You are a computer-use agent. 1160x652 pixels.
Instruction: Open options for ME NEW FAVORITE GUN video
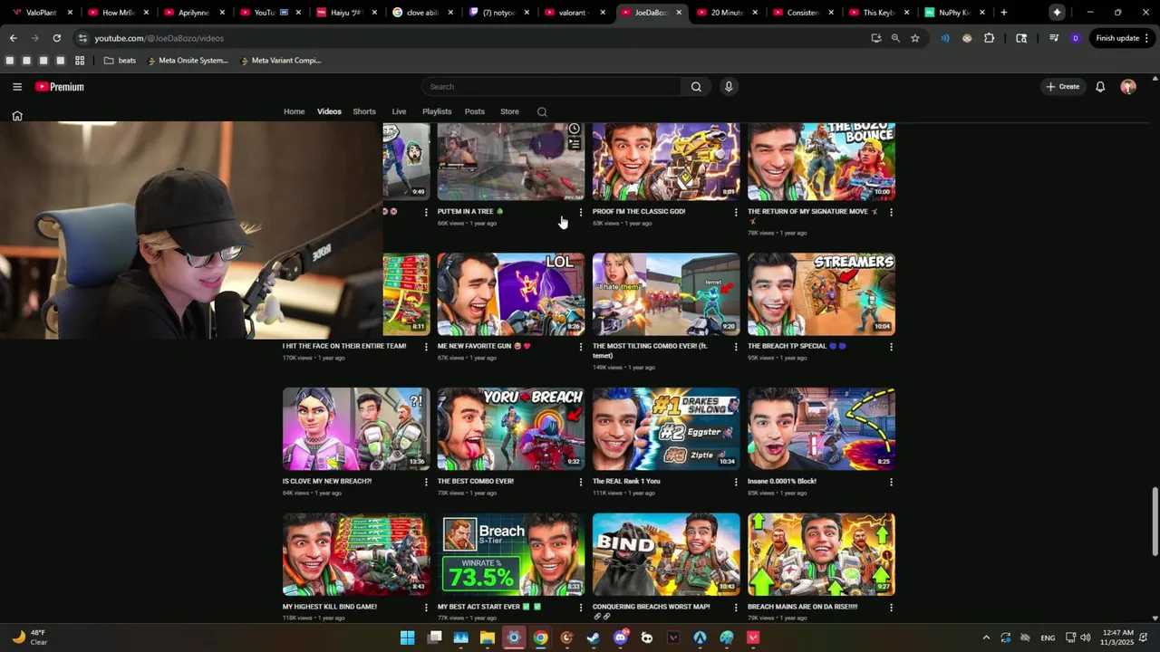click(x=581, y=347)
